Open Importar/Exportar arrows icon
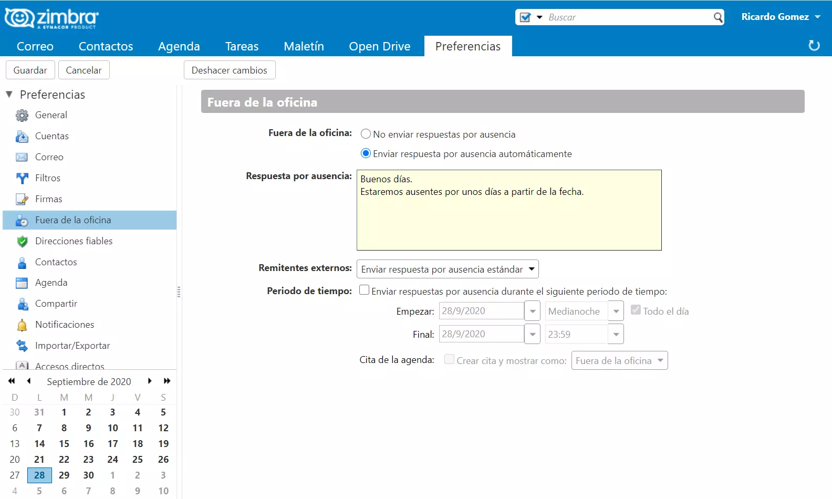This screenshot has width=832, height=499. [22, 346]
